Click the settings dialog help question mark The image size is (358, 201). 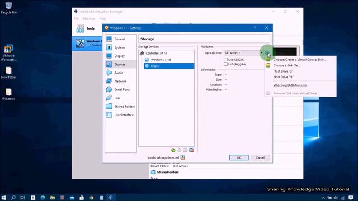click(255, 28)
